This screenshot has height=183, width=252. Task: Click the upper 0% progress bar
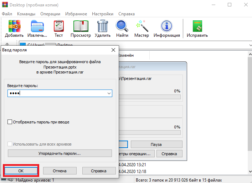pyautogui.click(x=150, y=97)
